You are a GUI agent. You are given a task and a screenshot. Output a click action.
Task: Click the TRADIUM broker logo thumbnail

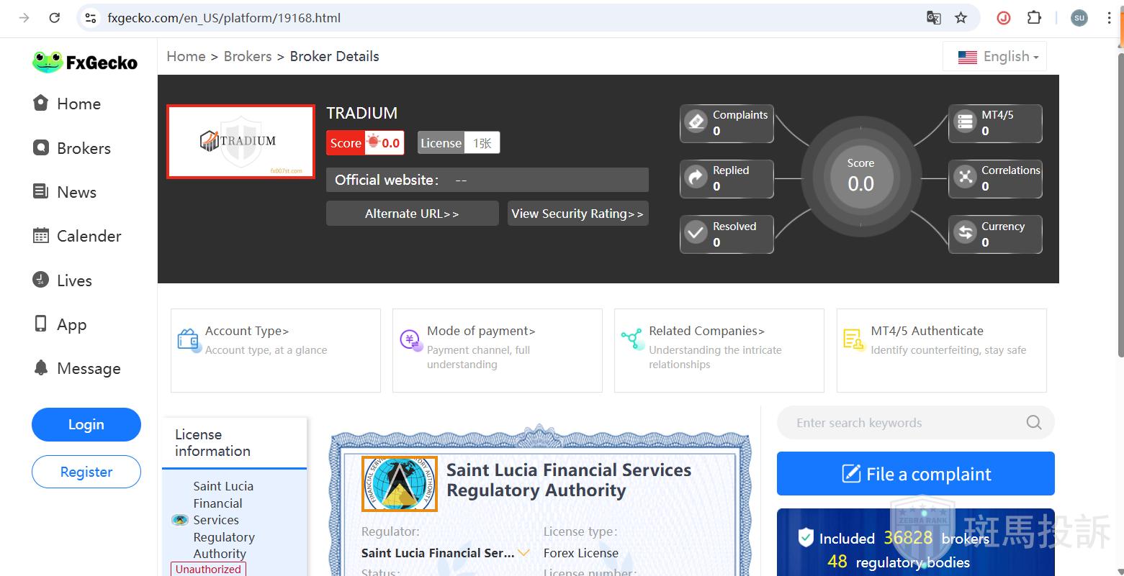coord(240,142)
